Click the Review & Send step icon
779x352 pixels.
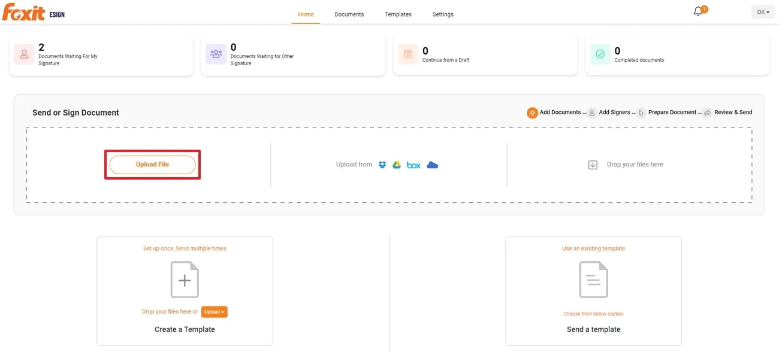[708, 113]
